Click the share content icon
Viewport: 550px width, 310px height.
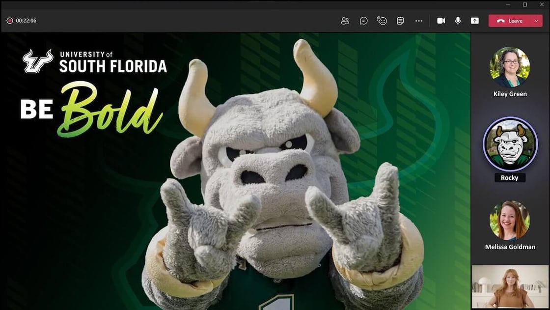(474, 21)
